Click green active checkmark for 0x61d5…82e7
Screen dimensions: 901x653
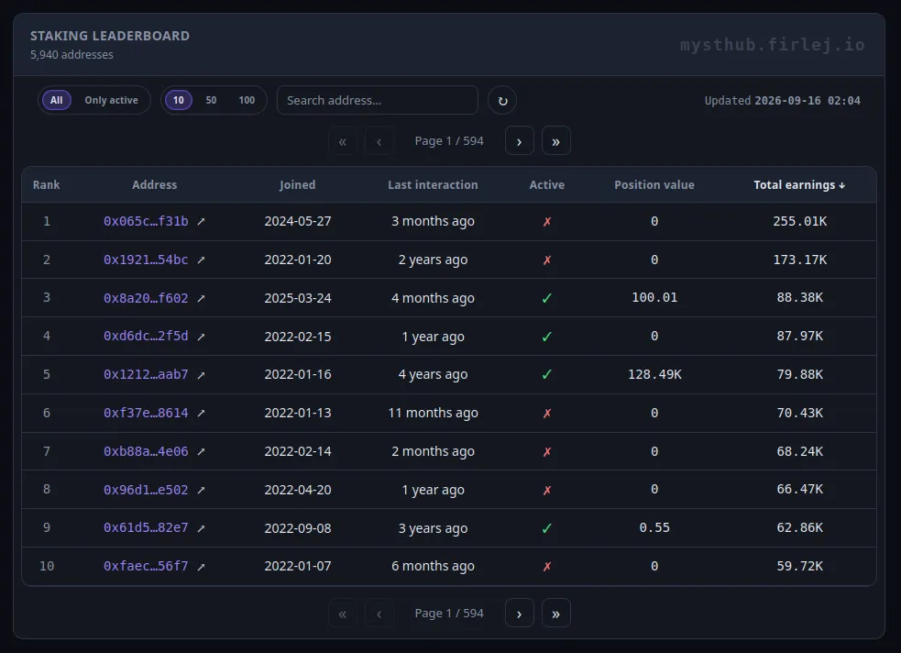tap(547, 528)
